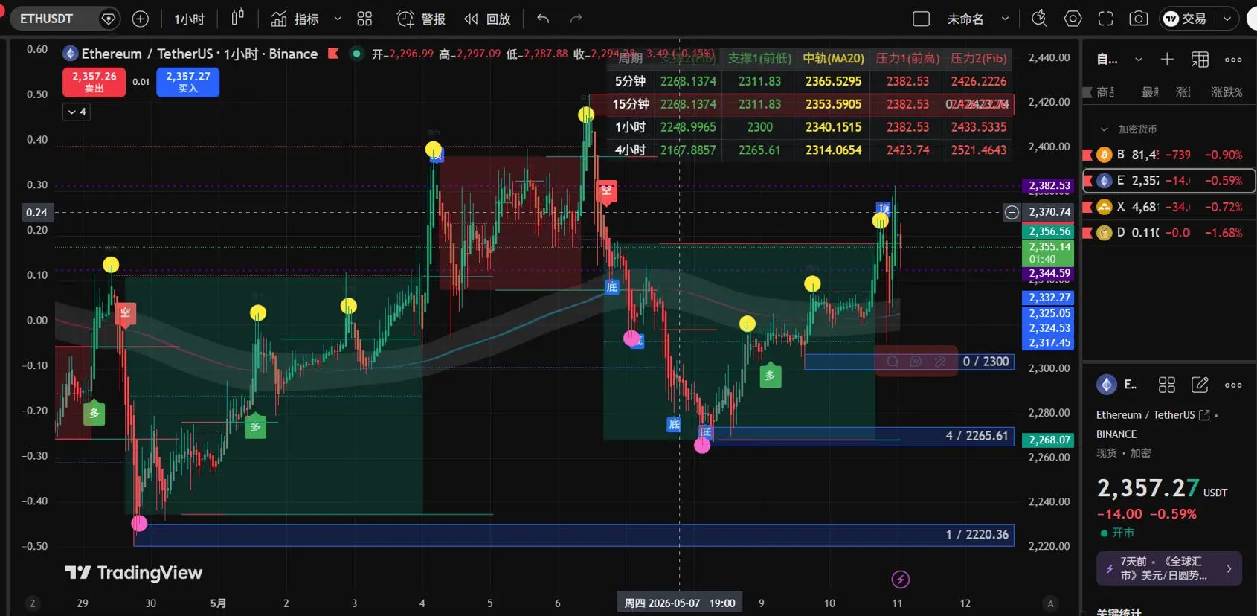Toggle the red flag on the Bitcoin watchlist row
Screen dimensions: 1257x616
(1087, 155)
